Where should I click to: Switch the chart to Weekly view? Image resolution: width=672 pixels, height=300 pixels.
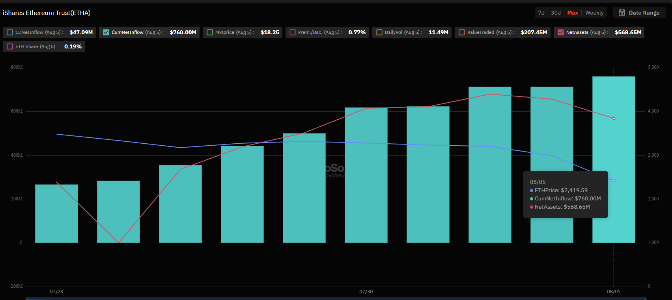pos(594,13)
